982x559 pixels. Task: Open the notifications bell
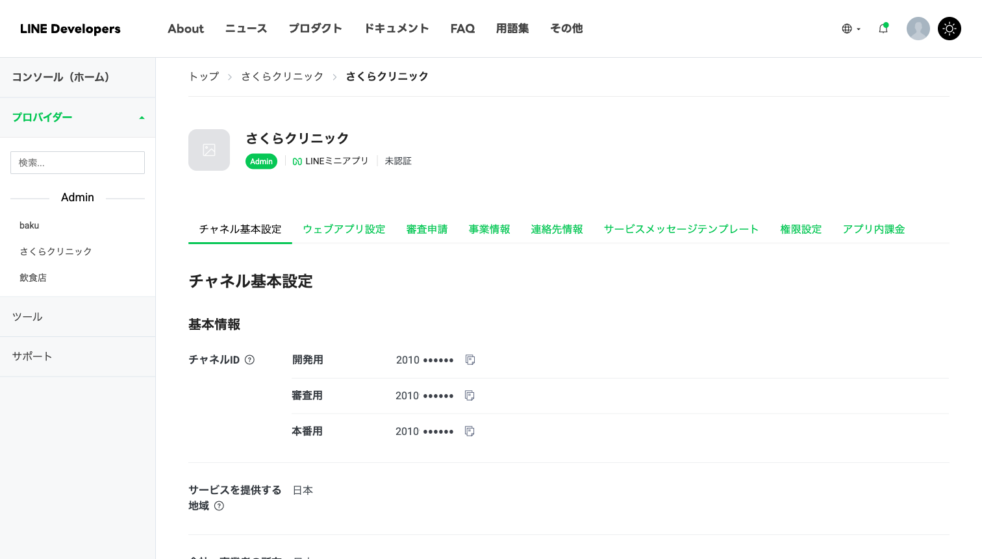pyautogui.click(x=883, y=29)
